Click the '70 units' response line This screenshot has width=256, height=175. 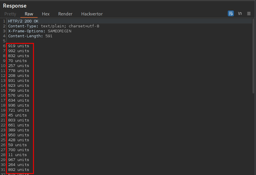(x=17, y=61)
